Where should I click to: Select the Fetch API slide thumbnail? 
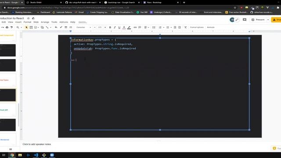coord(8,110)
